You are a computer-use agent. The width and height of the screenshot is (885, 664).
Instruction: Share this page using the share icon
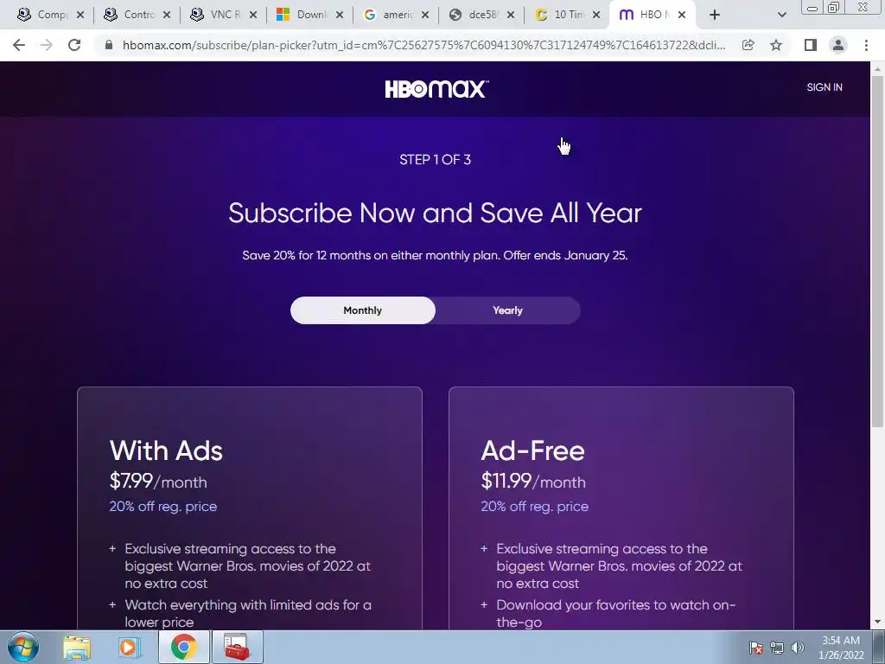[748, 45]
